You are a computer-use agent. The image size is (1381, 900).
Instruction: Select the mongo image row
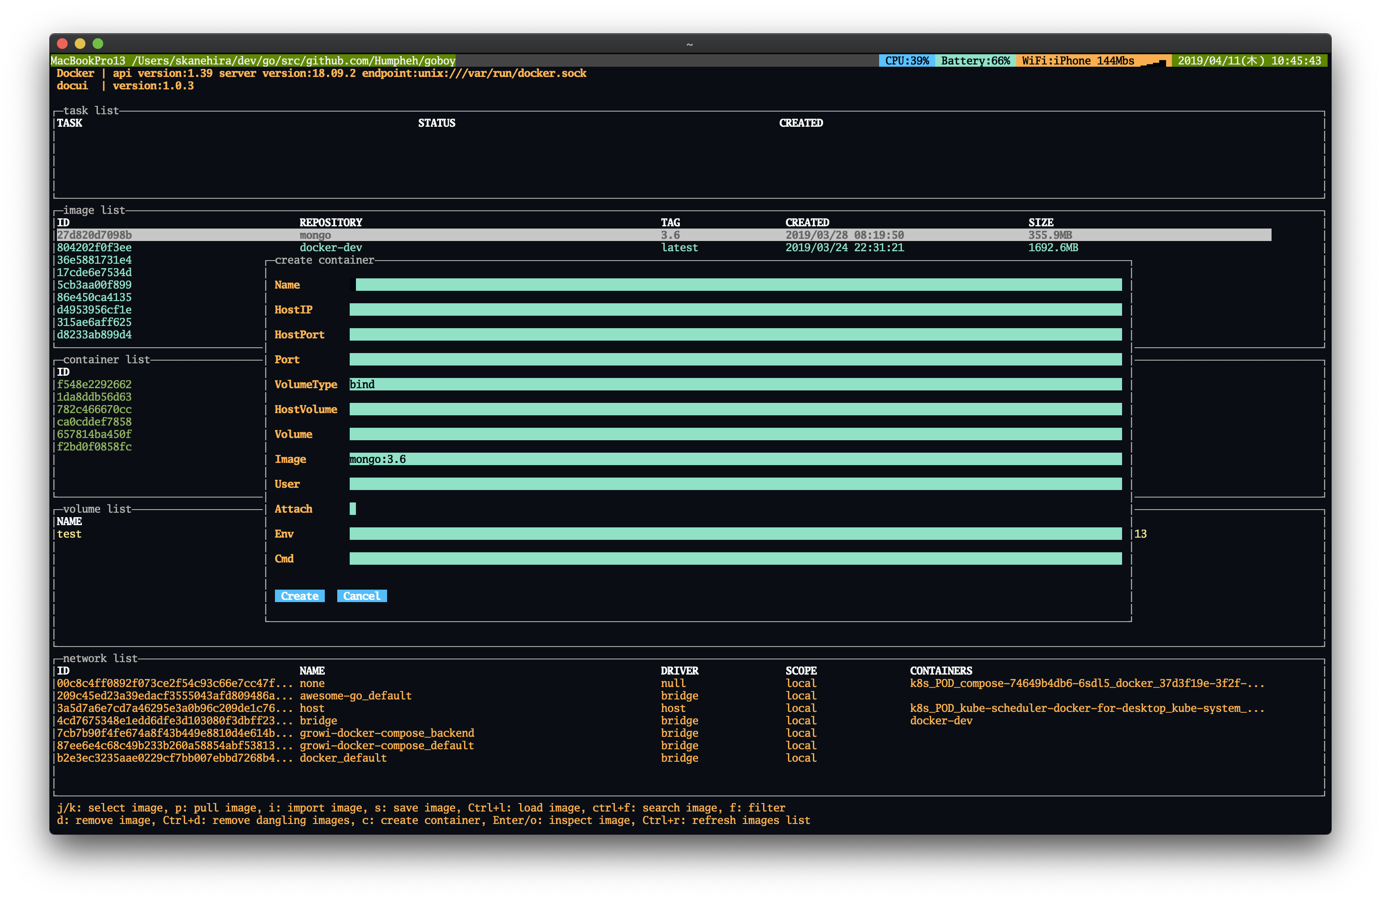tap(315, 235)
